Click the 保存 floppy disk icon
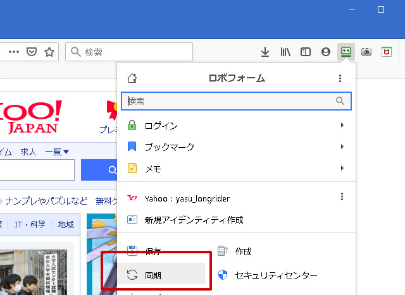The image size is (405, 295). pyautogui.click(x=132, y=250)
